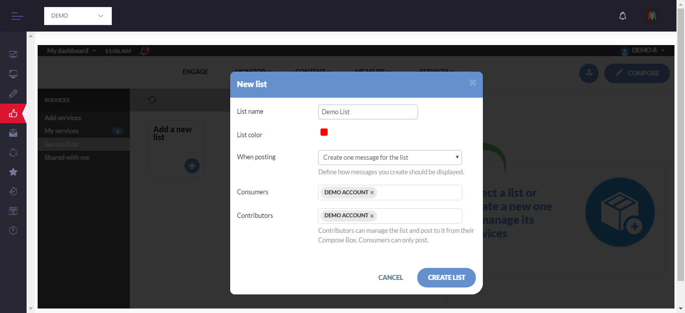The height and width of the screenshot is (313, 685).
Task: Open the When posting dropdown
Action: 390,157
